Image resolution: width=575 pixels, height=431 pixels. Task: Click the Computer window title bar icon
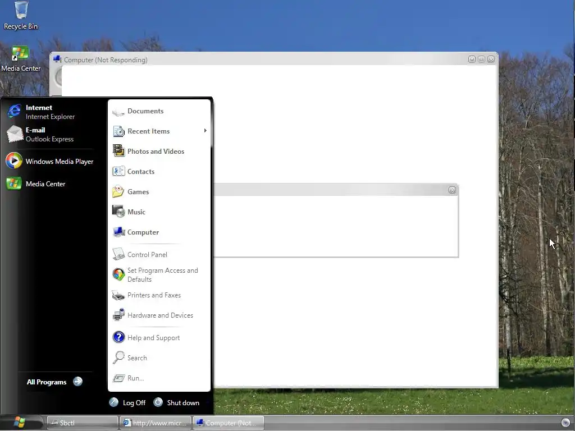pos(57,59)
